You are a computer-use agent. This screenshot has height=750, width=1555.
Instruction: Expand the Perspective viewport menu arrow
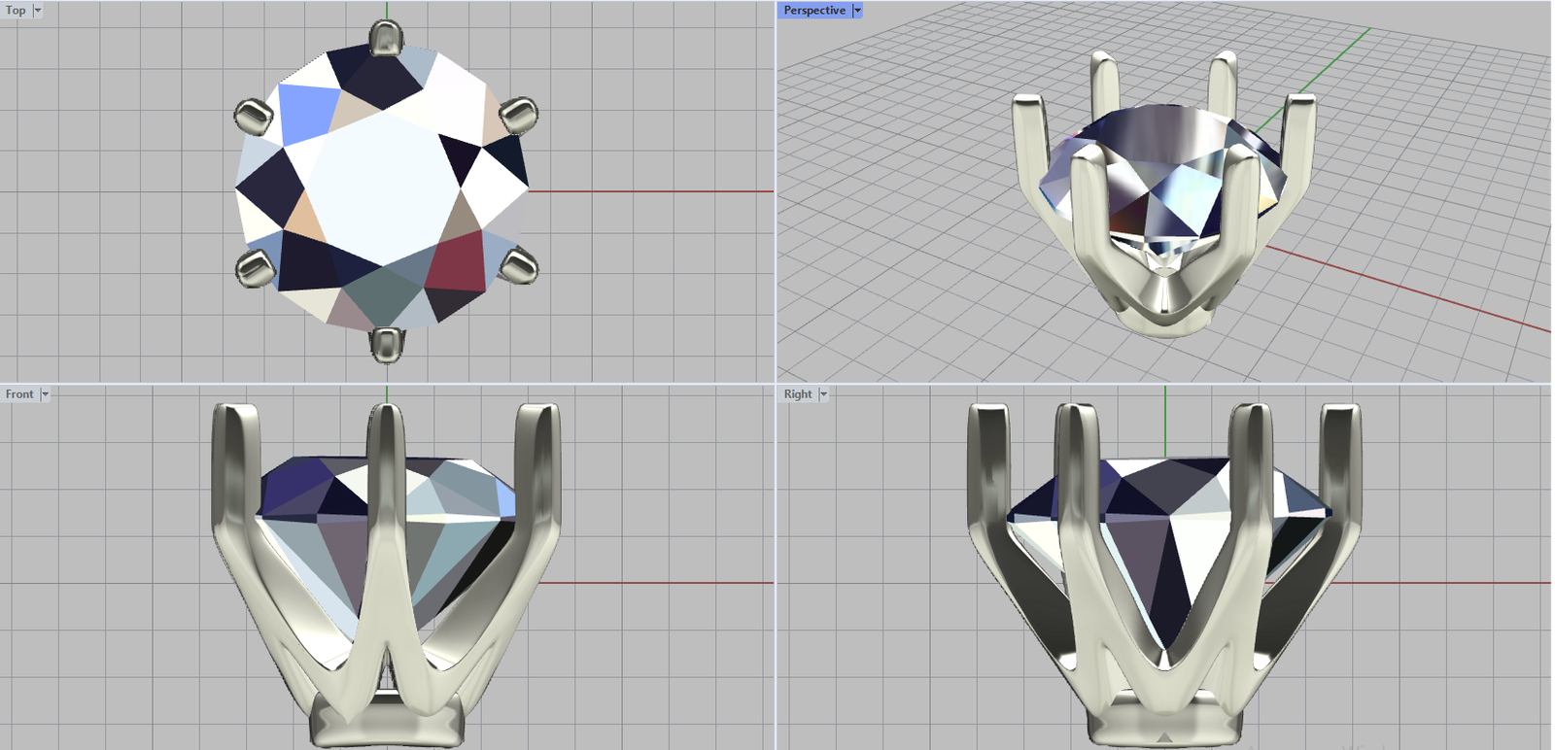(x=857, y=11)
